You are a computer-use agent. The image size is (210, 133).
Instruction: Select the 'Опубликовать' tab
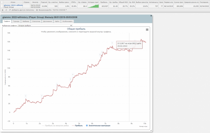click(67, 21)
